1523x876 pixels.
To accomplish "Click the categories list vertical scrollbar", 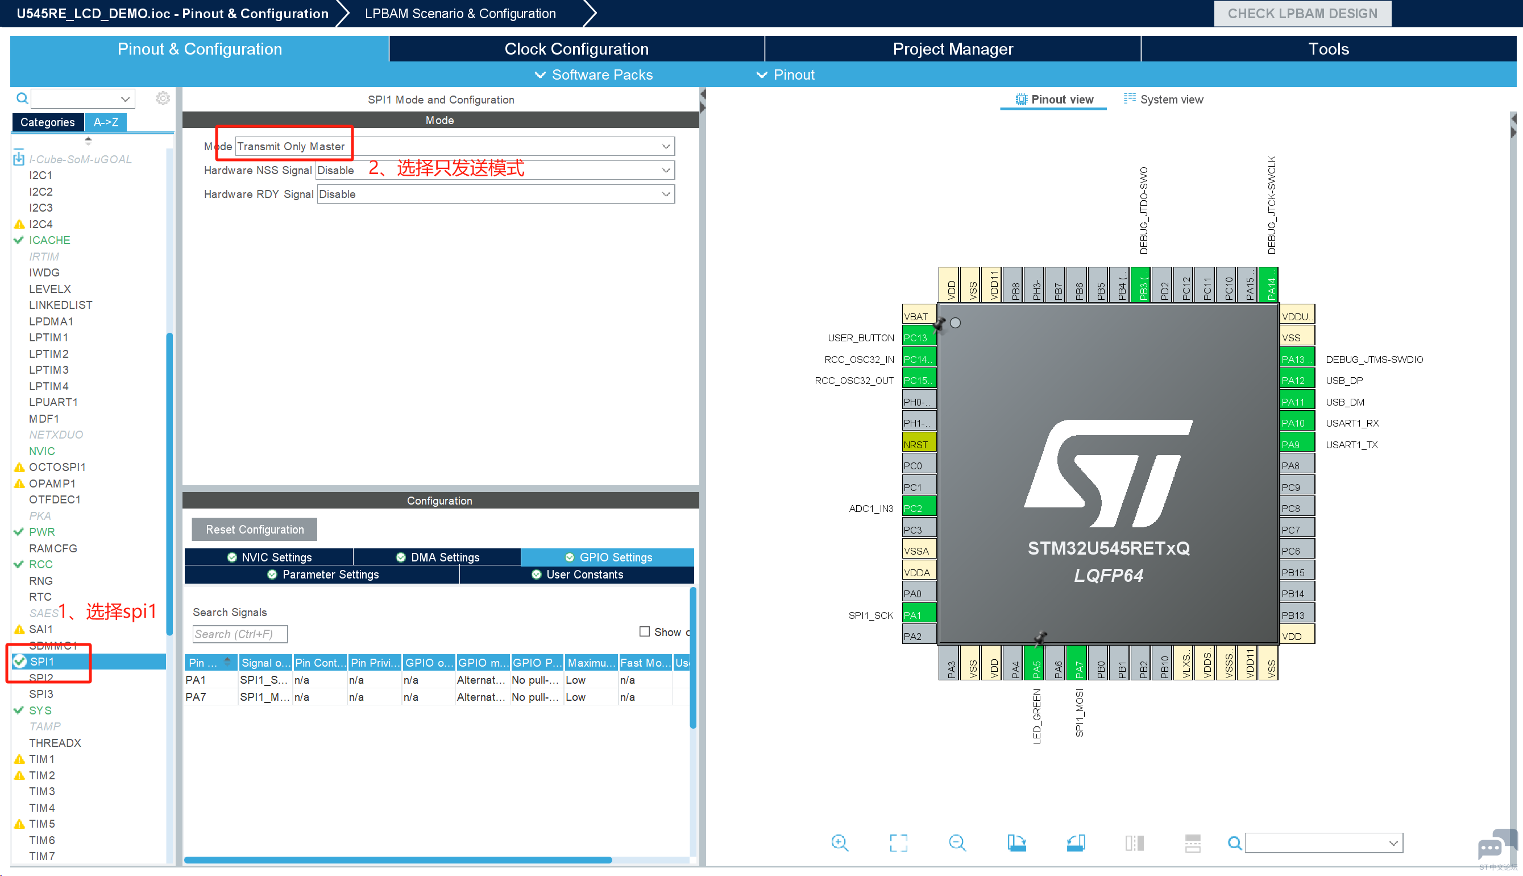I will [x=169, y=483].
